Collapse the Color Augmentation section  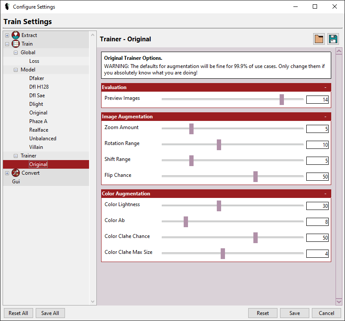pyautogui.click(x=325, y=194)
